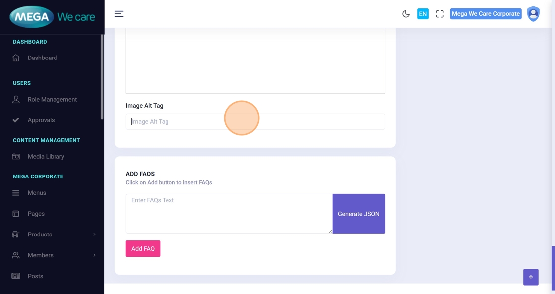Image resolution: width=555 pixels, height=294 pixels.
Task: Click the pink Add FAQ button
Action: coord(143,249)
